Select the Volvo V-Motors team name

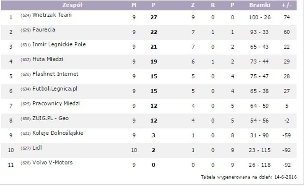coord(52,162)
